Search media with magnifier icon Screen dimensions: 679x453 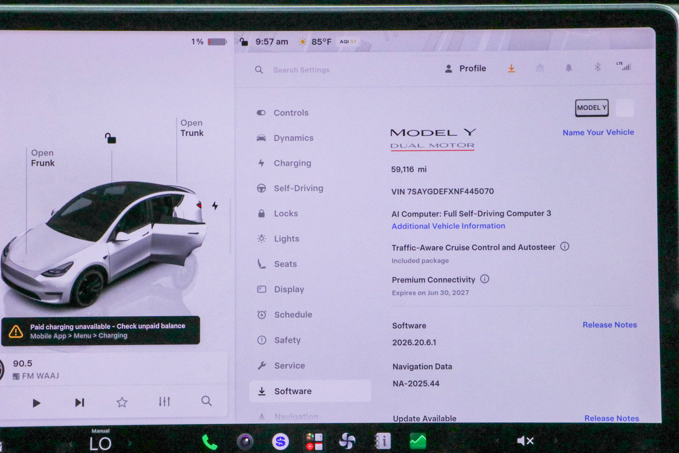(206, 401)
